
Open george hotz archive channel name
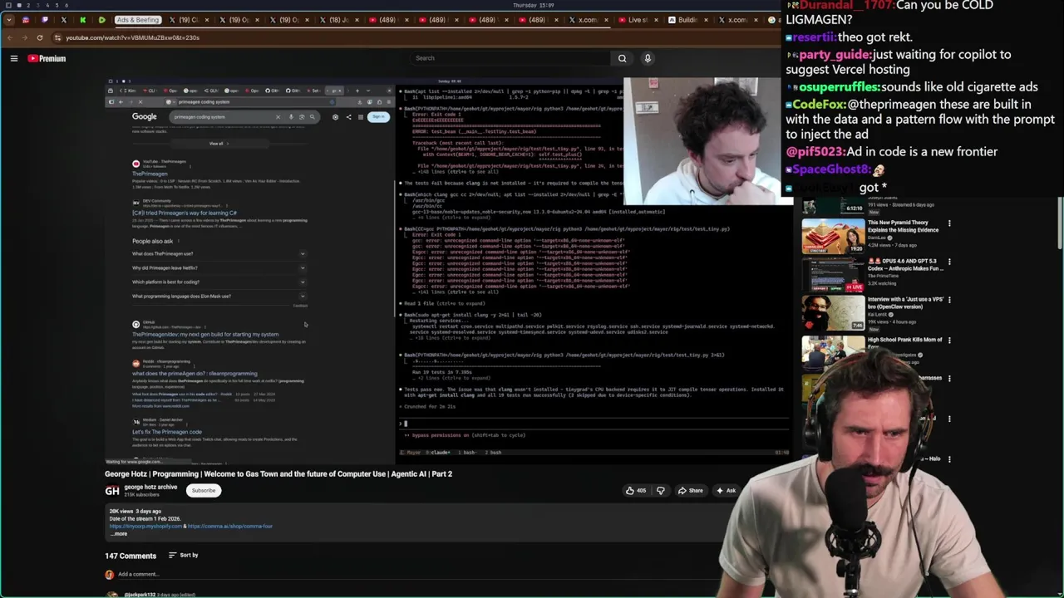[x=150, y=487]
